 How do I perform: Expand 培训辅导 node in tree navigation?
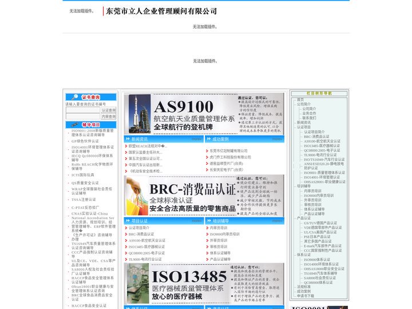point(304,186)
